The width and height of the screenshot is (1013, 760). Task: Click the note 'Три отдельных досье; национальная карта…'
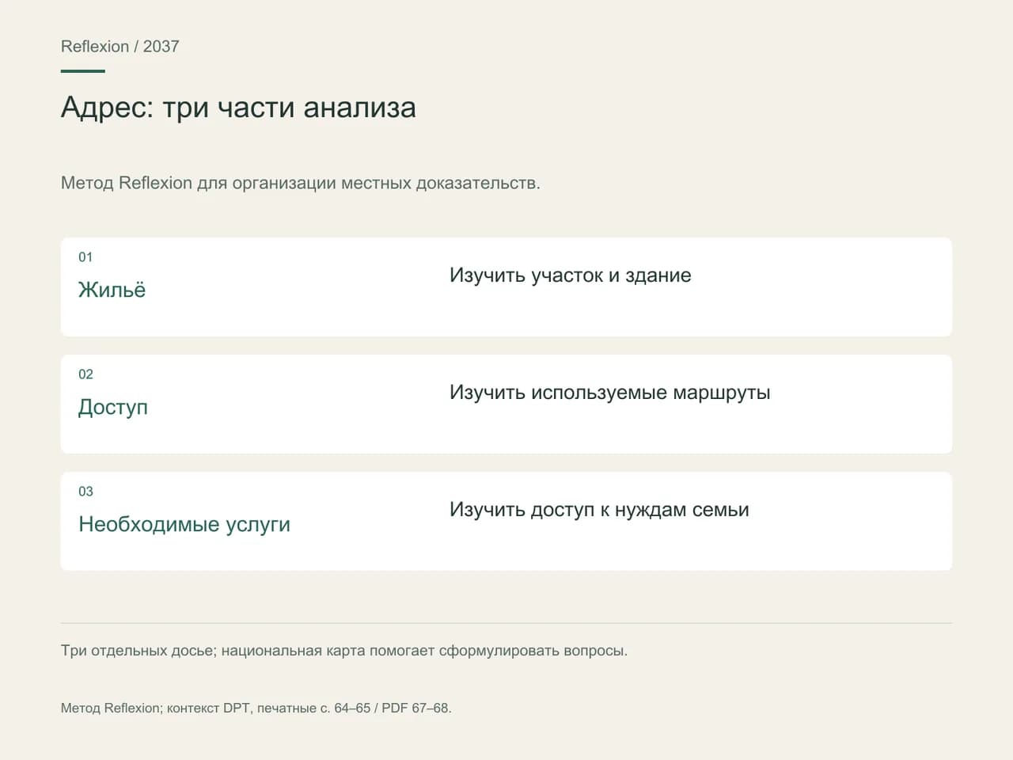[344, 651]
